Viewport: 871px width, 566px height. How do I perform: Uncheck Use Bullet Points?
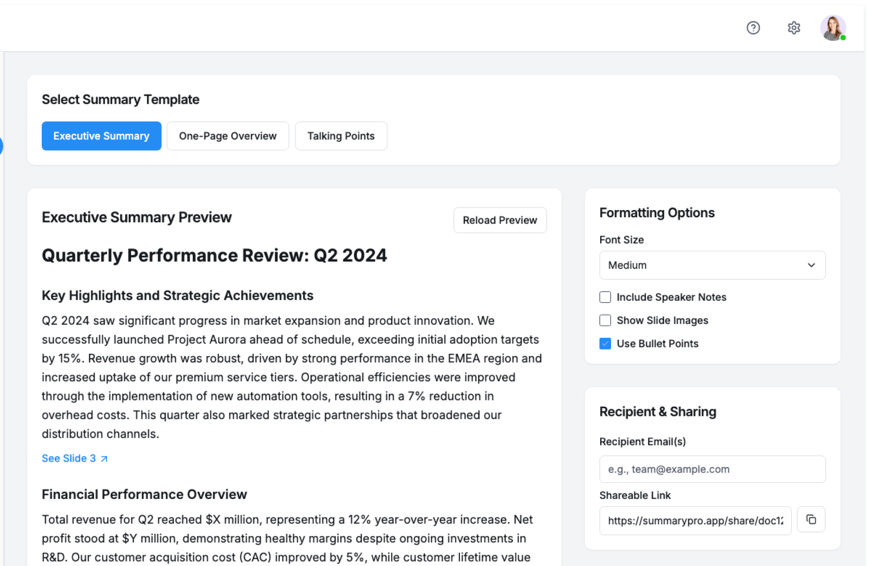pos(605,343)
